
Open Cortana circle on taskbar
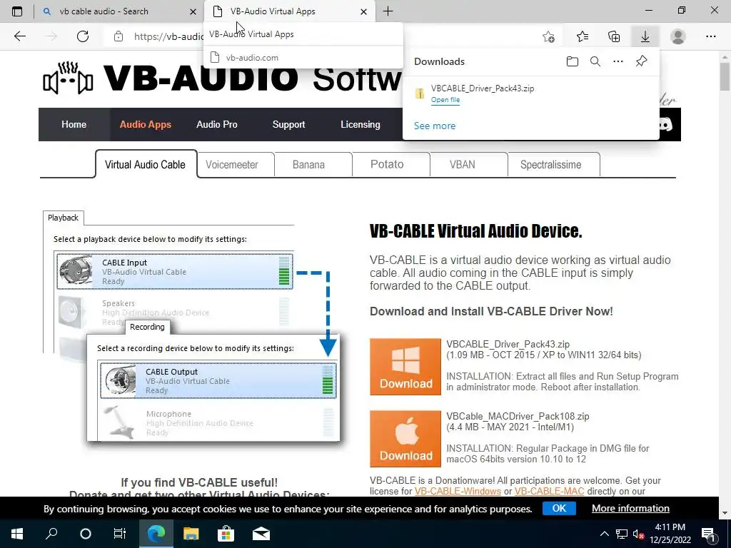86,534
